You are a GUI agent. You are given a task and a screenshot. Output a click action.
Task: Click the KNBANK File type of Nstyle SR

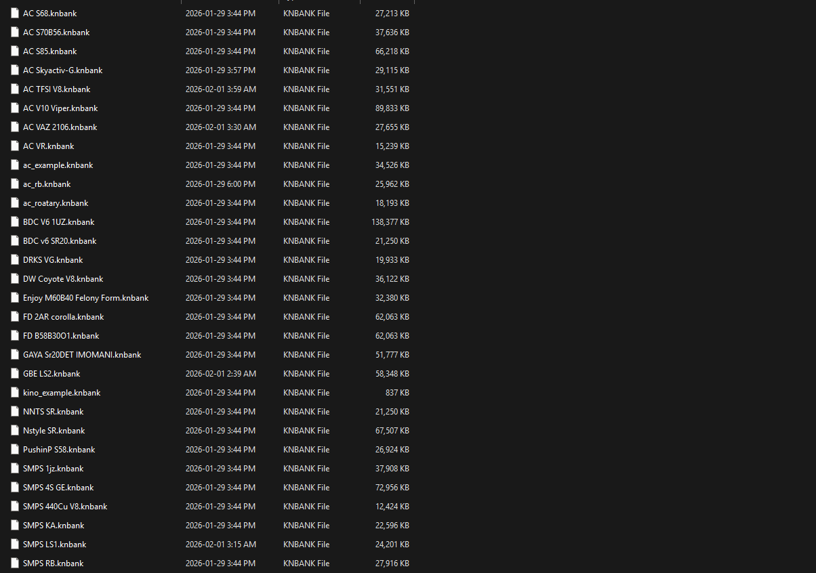click(306, 431)
